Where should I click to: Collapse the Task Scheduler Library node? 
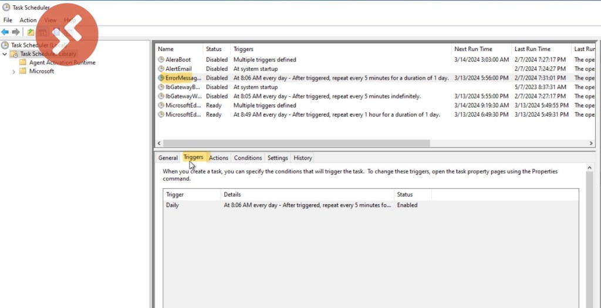tap(5, 54)
